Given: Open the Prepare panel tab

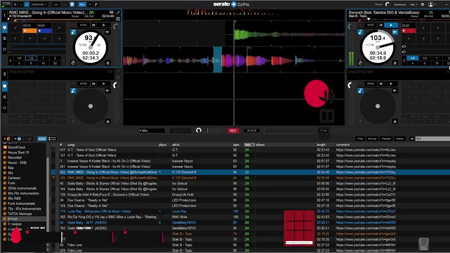Looking at the screenshot, I should click(x=386, y=139).
